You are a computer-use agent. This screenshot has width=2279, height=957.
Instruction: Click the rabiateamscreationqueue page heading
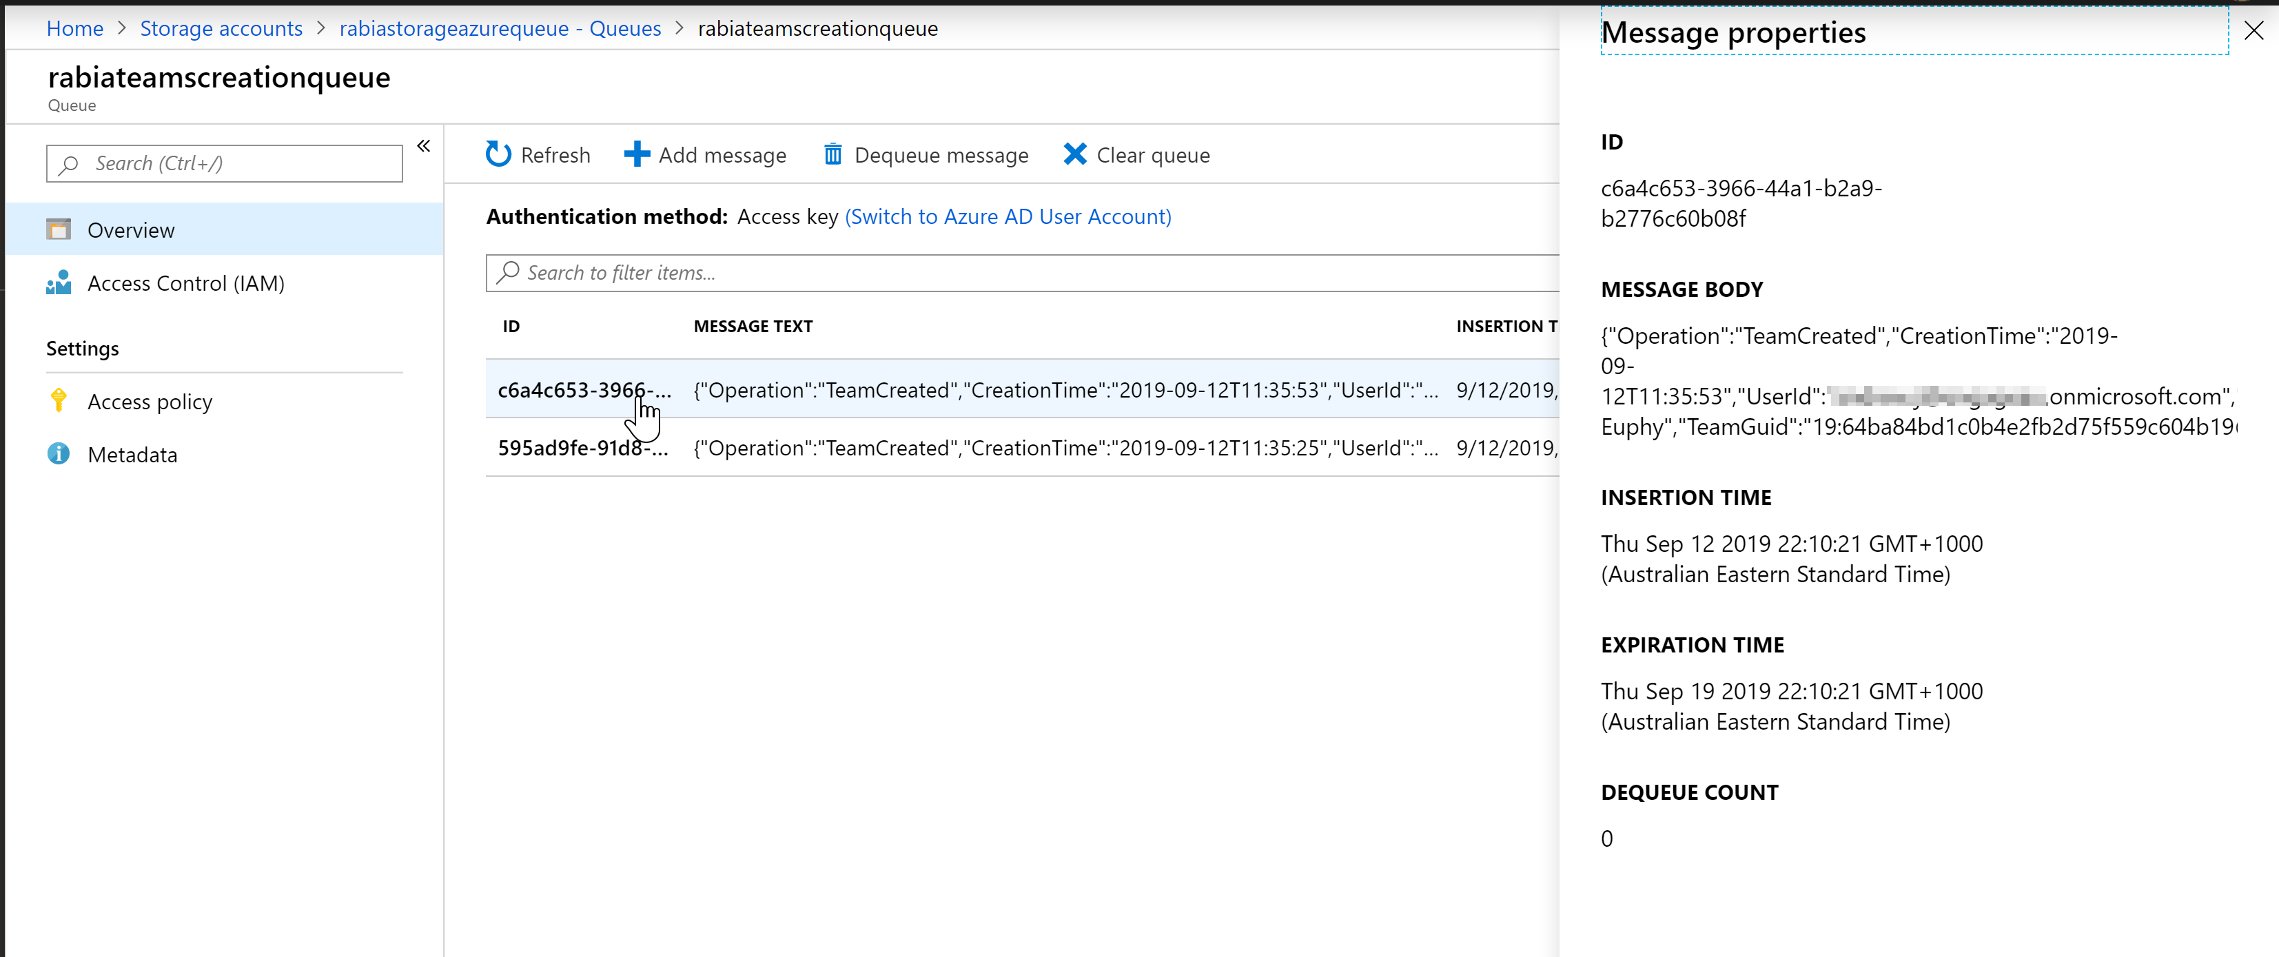(218, 77)
